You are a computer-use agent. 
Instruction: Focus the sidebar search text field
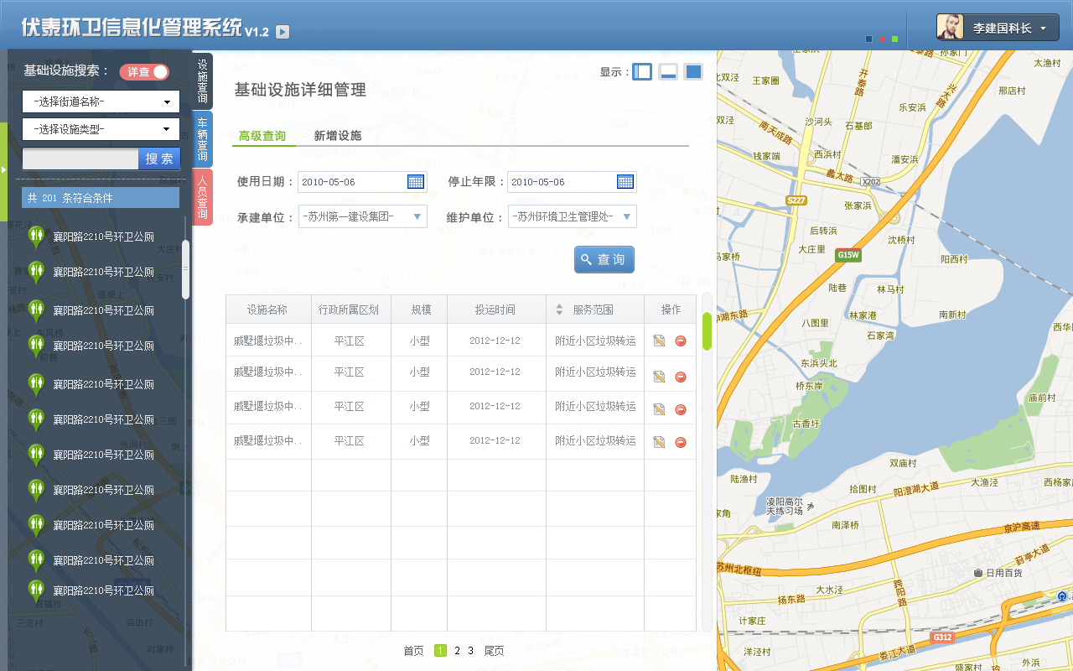point(80,159)
